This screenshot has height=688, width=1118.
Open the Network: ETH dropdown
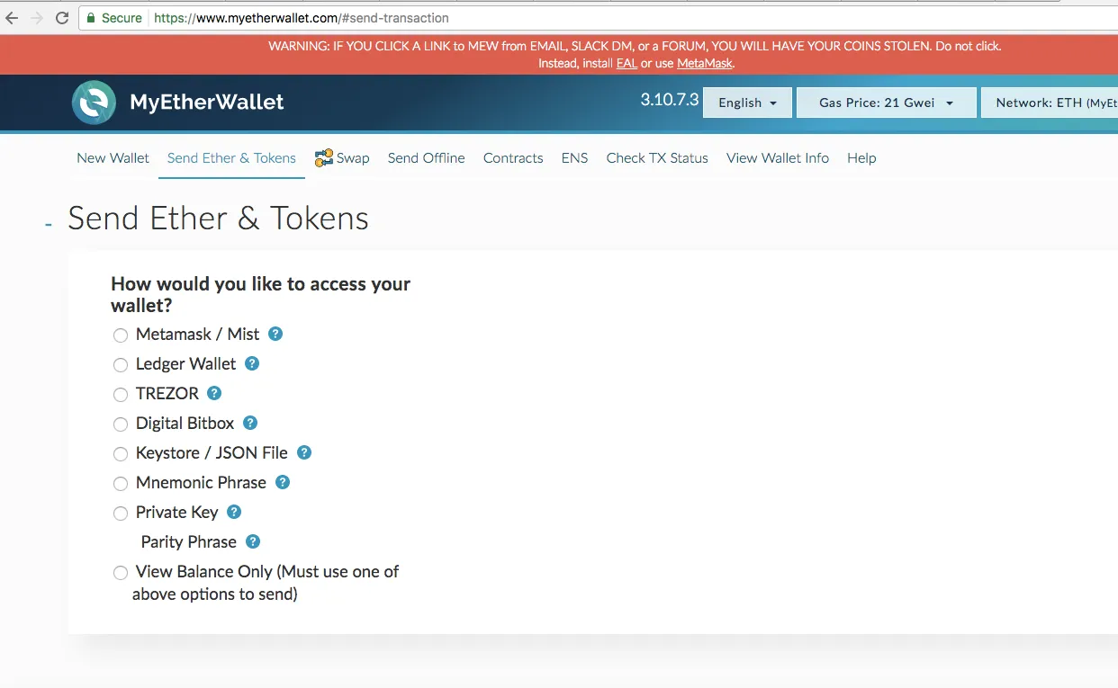click(x=1050, y=103)
